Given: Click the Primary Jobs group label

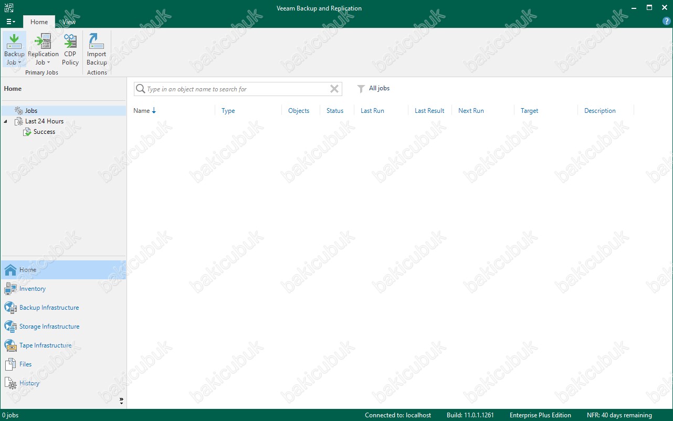Looking at the screenshot, I should pos(42,72).
